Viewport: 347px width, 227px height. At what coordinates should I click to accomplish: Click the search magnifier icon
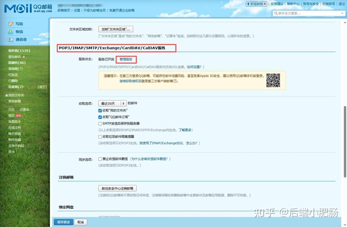pyautogui.click(x=276, y=13)
